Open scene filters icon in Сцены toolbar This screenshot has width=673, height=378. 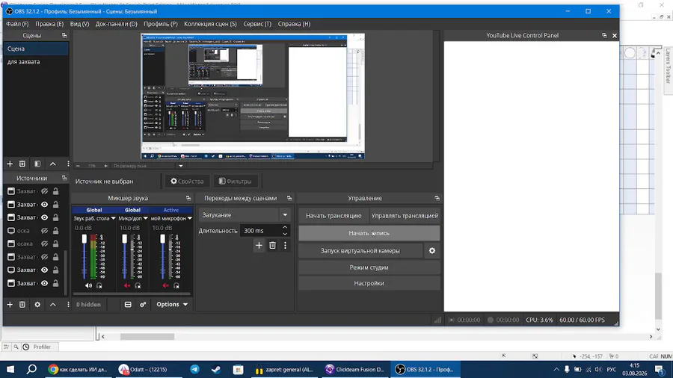pyautogui.click(x=37, y=164)
